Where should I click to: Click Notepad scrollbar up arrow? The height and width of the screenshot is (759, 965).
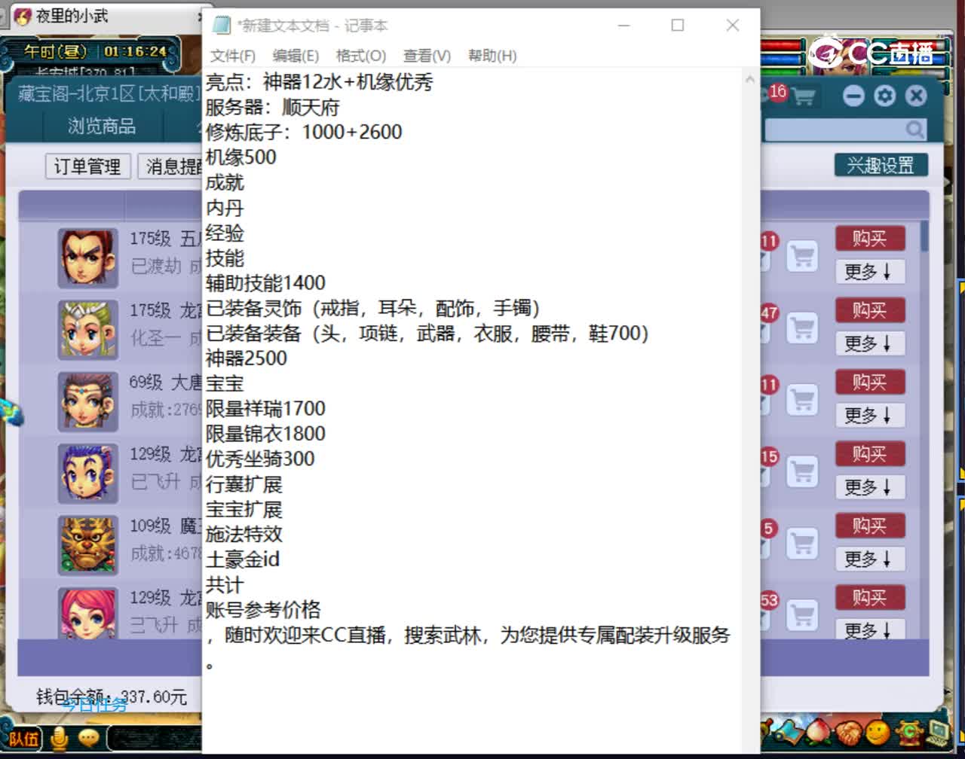(749, 78)
